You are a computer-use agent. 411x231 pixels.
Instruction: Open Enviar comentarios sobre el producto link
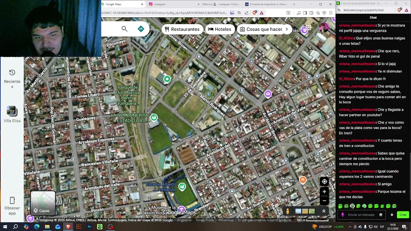(265, 220)
